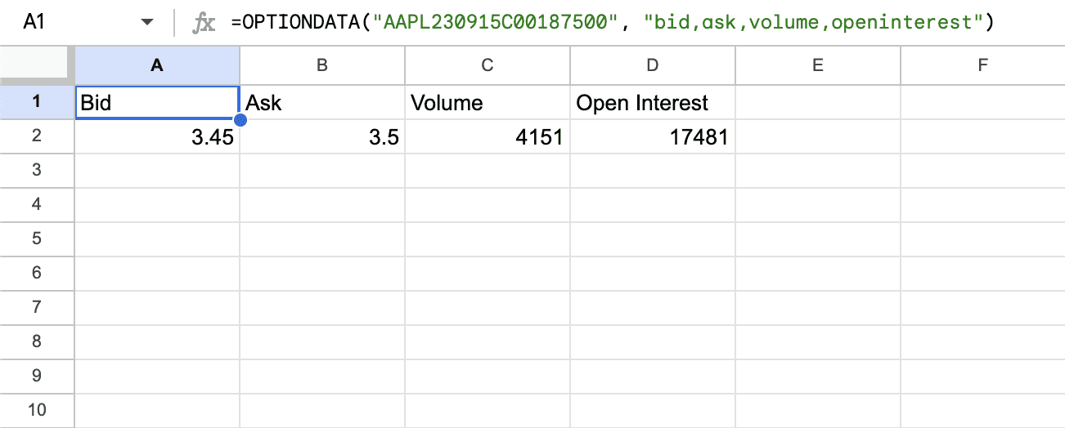The image size is (1065, 428).
Task: Select row 8 header
Action: point(37,342)
